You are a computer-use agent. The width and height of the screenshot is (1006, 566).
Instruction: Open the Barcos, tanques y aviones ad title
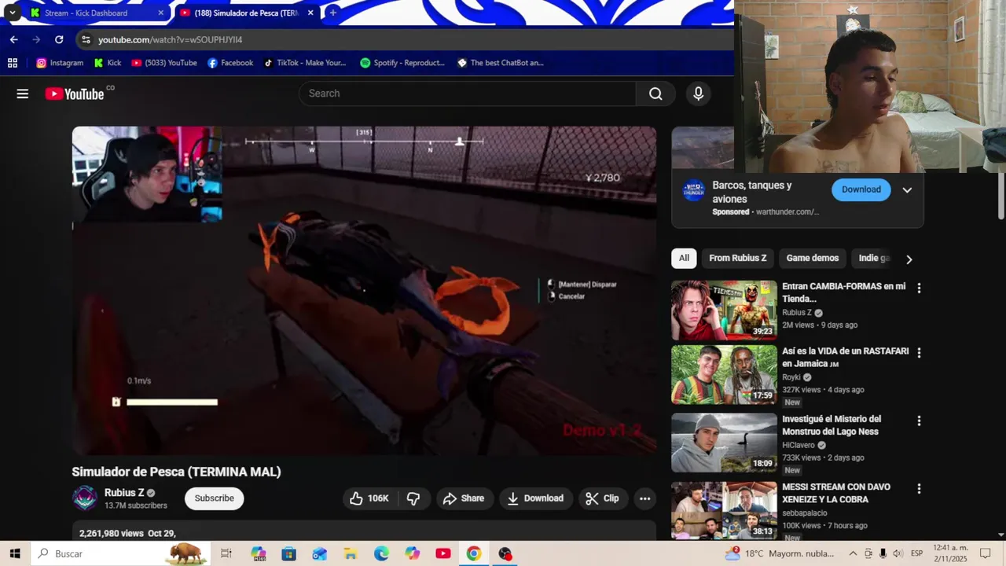[x=752, y=192]
